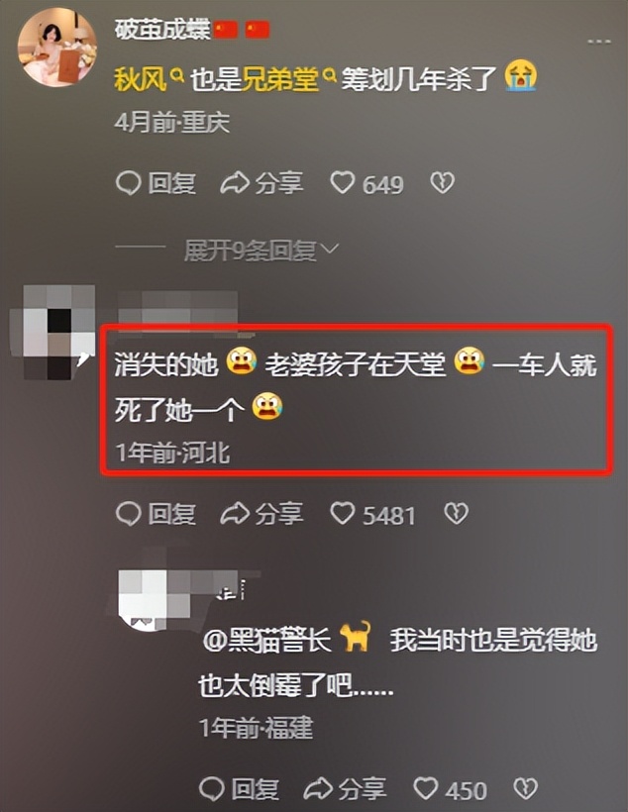
Task: Reply to the 也太倒霉了吧 comment
Action: pyautogui.click(x=239, y=789)
